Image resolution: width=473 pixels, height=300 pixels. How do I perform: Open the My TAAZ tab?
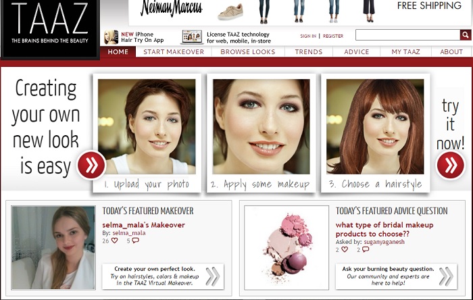click(405, 52)
